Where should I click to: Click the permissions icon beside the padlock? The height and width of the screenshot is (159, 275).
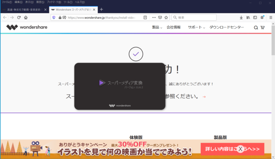[x=64, y=18]
